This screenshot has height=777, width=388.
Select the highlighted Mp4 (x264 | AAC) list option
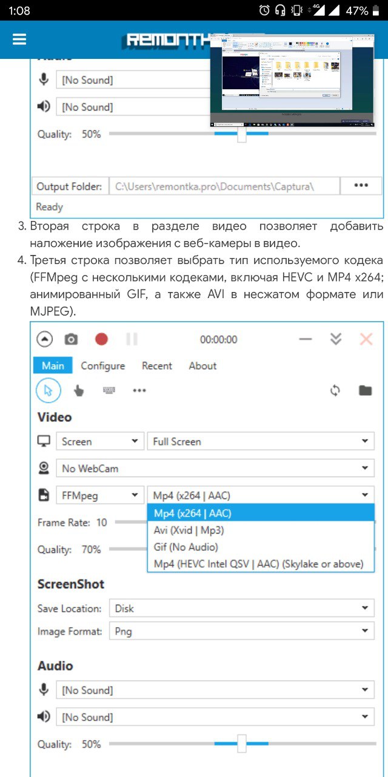point(261,514)
